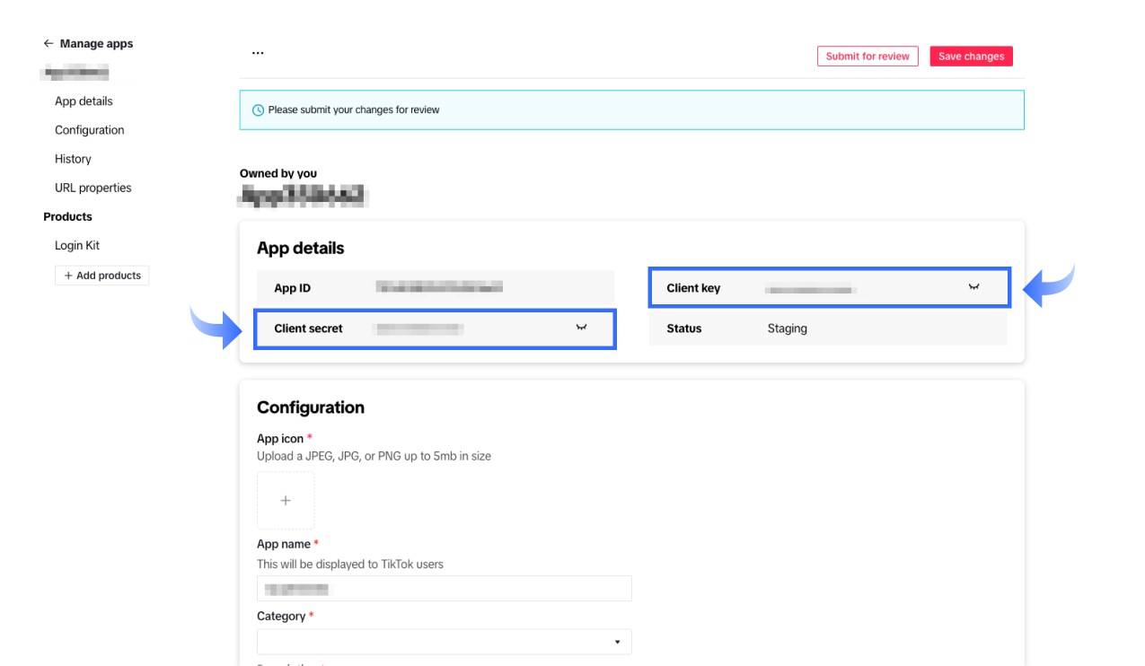
Task: Go to Configuration in sidebar
Action: 89,130
